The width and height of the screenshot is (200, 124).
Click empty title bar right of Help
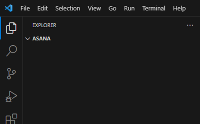[193, 8]
